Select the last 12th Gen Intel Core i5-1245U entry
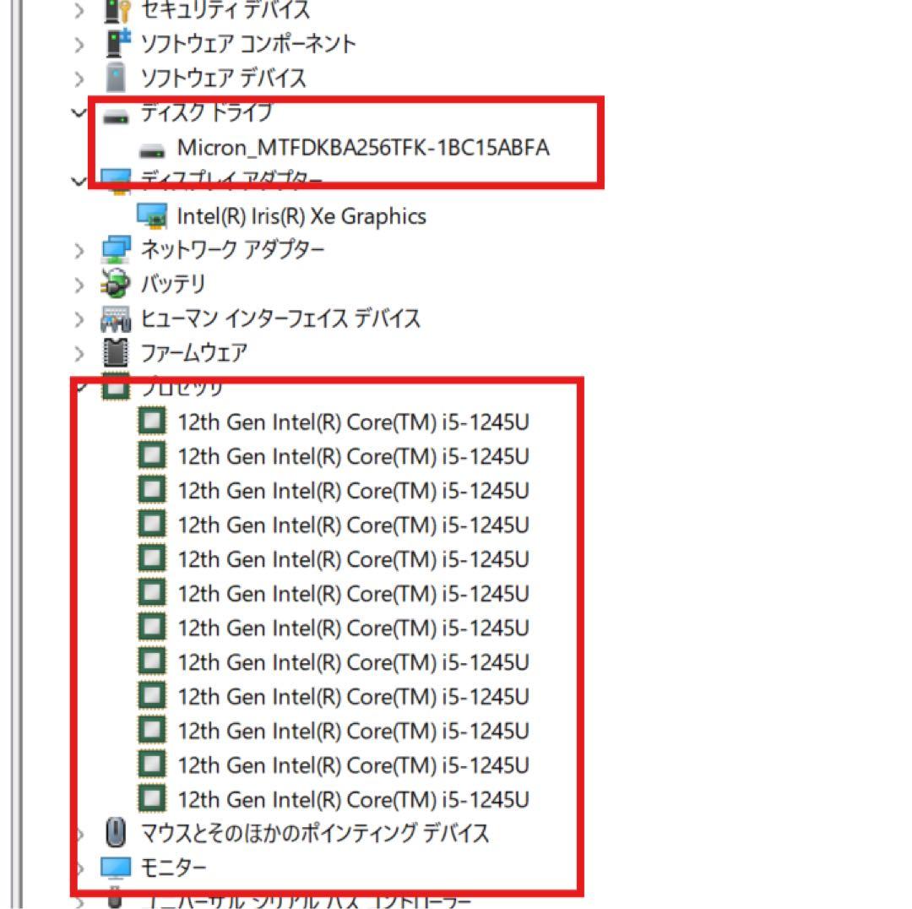This screenshot has height=909, width=912. coord(355,799)
